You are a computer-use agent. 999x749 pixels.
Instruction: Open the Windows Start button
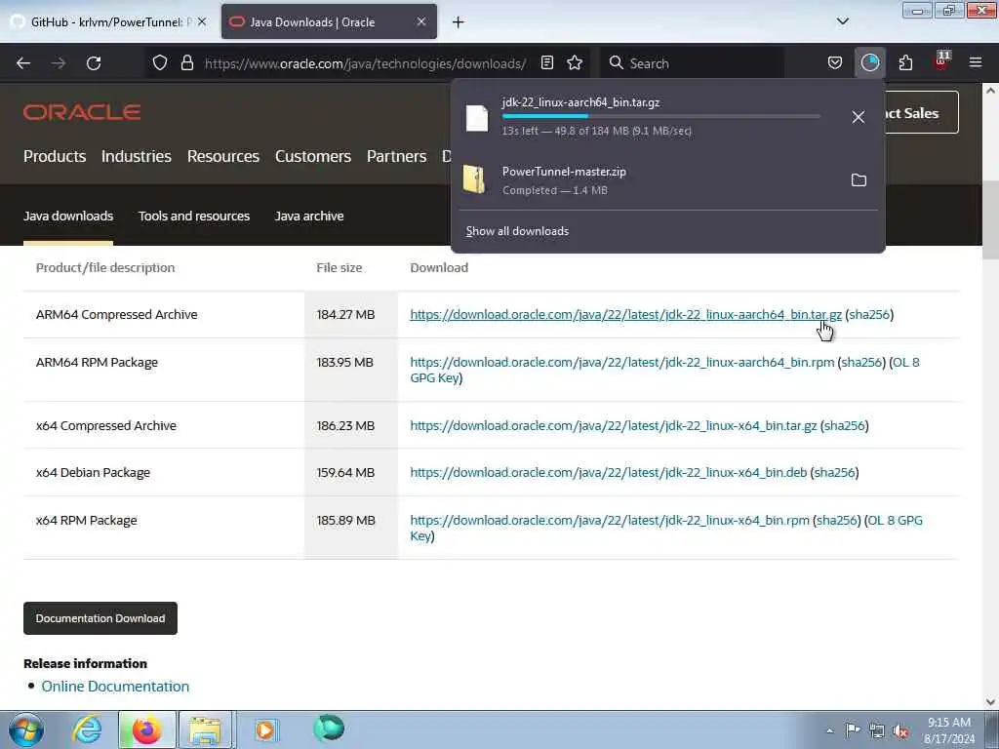click(x=26, y=729)
